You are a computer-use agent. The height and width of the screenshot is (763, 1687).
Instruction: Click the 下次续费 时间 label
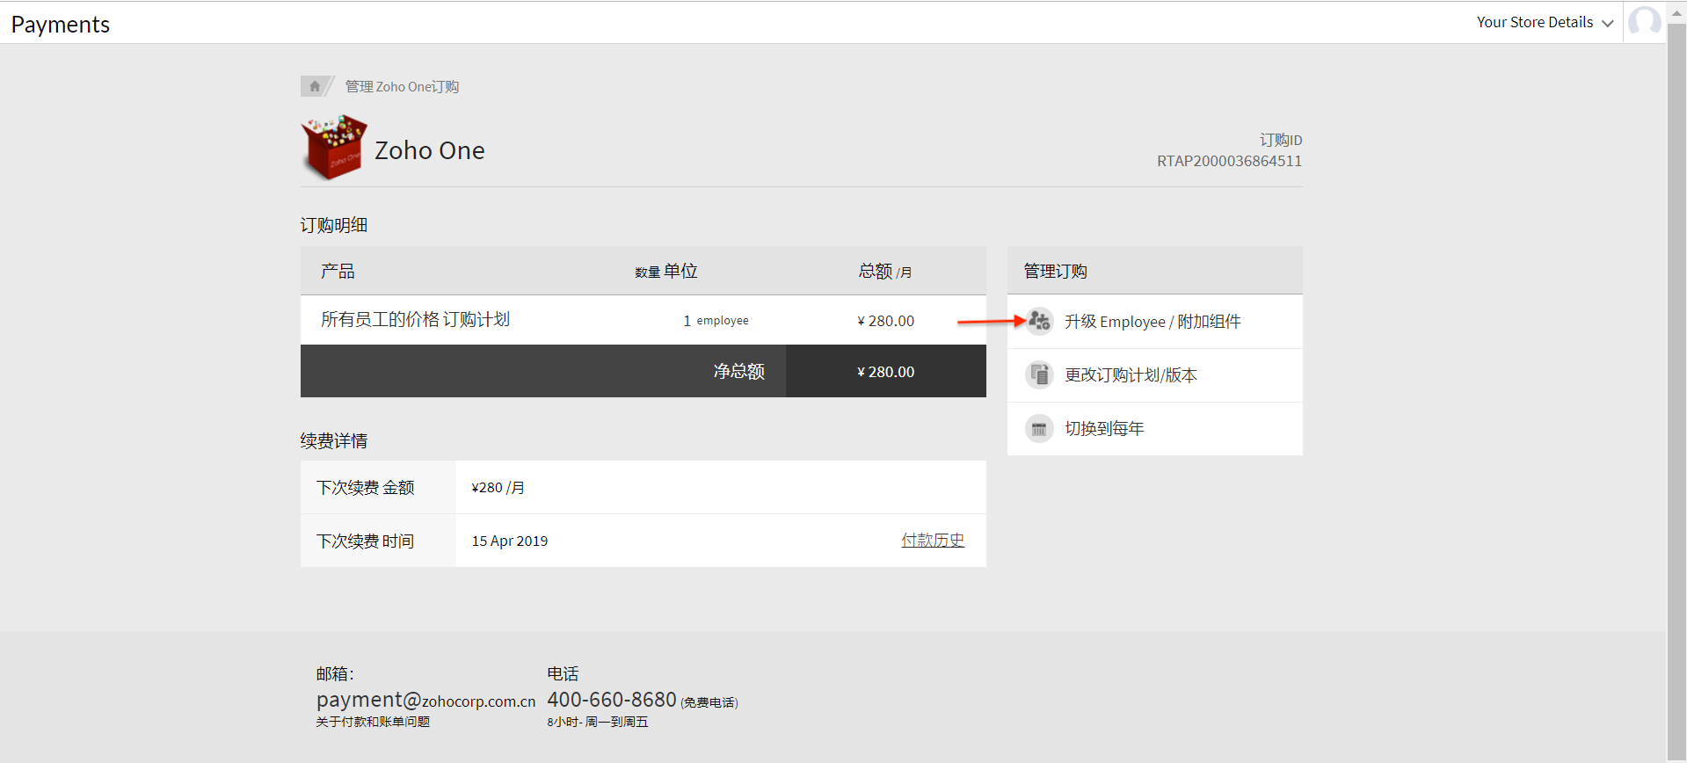pyautogui.click(x=365, y=541)
